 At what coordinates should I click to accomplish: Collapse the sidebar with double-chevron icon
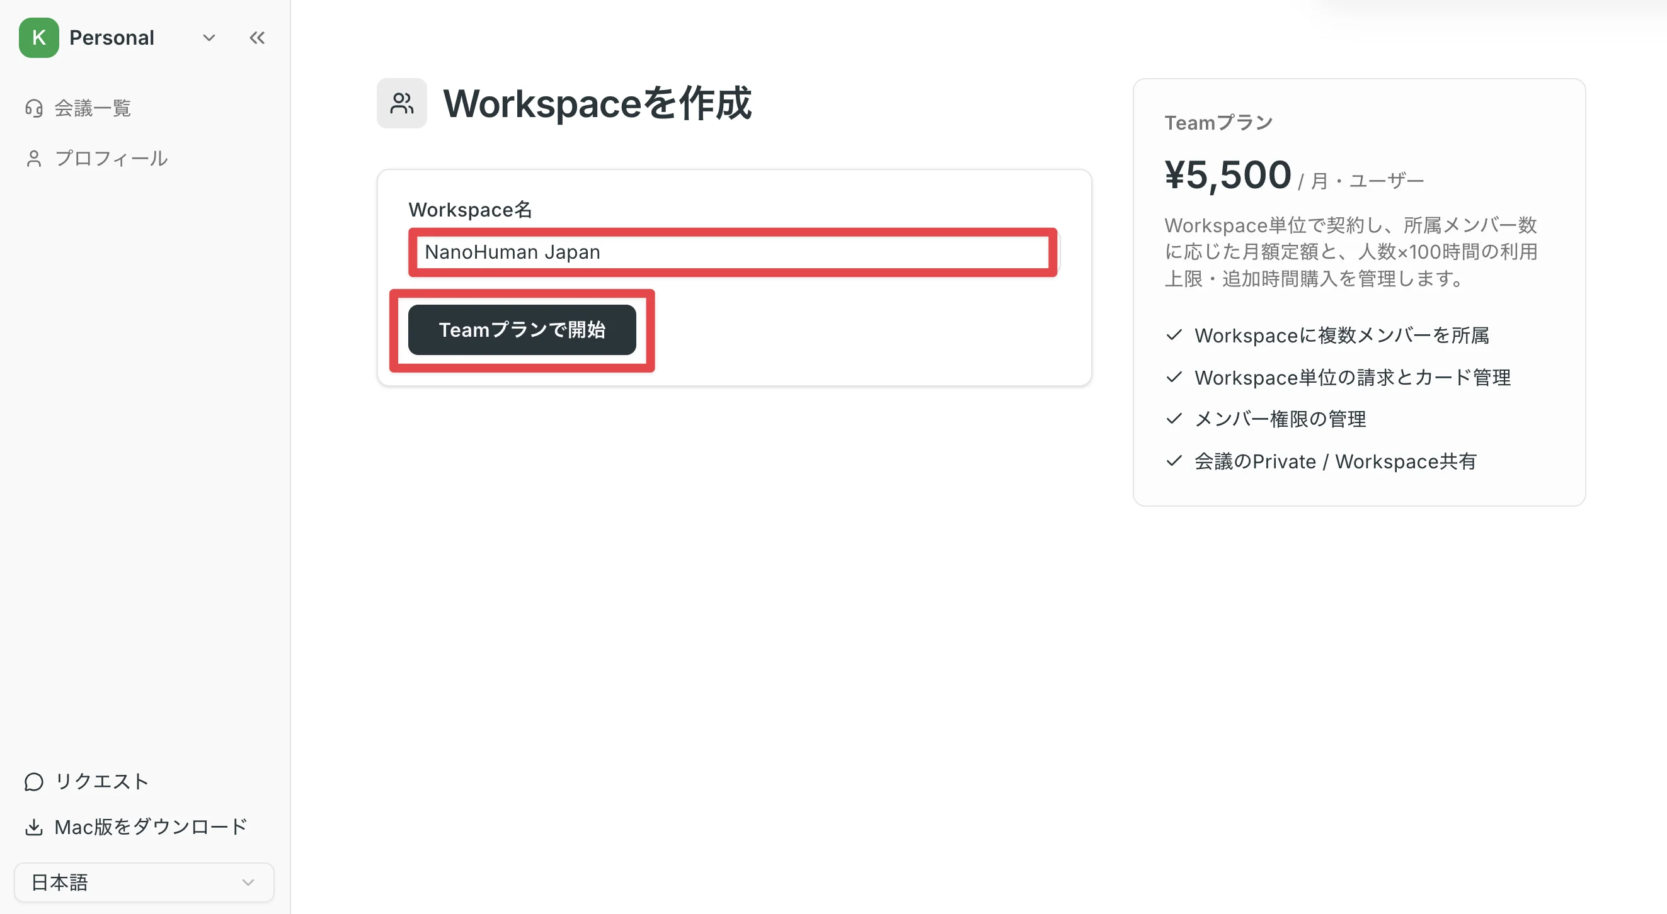(257, 38)
